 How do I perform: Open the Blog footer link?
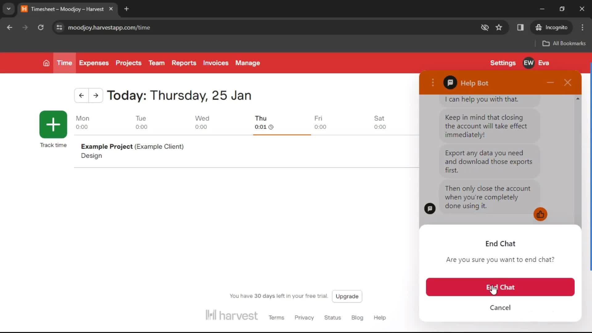click(x=357, y=318)
